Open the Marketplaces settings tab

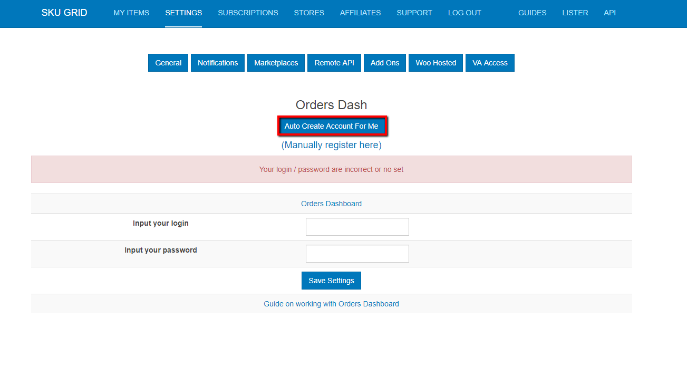pos(276,63)
